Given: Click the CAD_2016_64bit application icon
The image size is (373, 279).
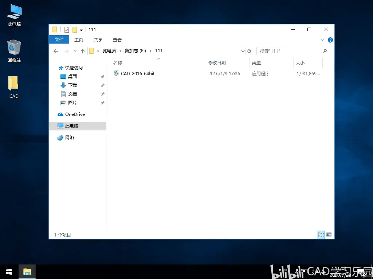Looking at the screenshot, I should click(116, 73).
